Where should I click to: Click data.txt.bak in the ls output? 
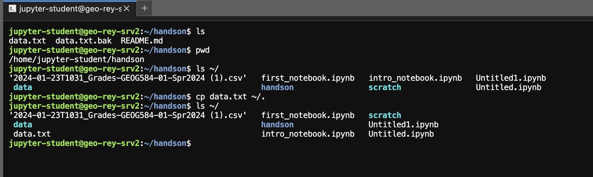pyautogui.click(x=83, y=41)
